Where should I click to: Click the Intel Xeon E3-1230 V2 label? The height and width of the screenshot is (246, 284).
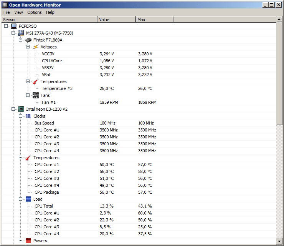[x=47, y=109]
